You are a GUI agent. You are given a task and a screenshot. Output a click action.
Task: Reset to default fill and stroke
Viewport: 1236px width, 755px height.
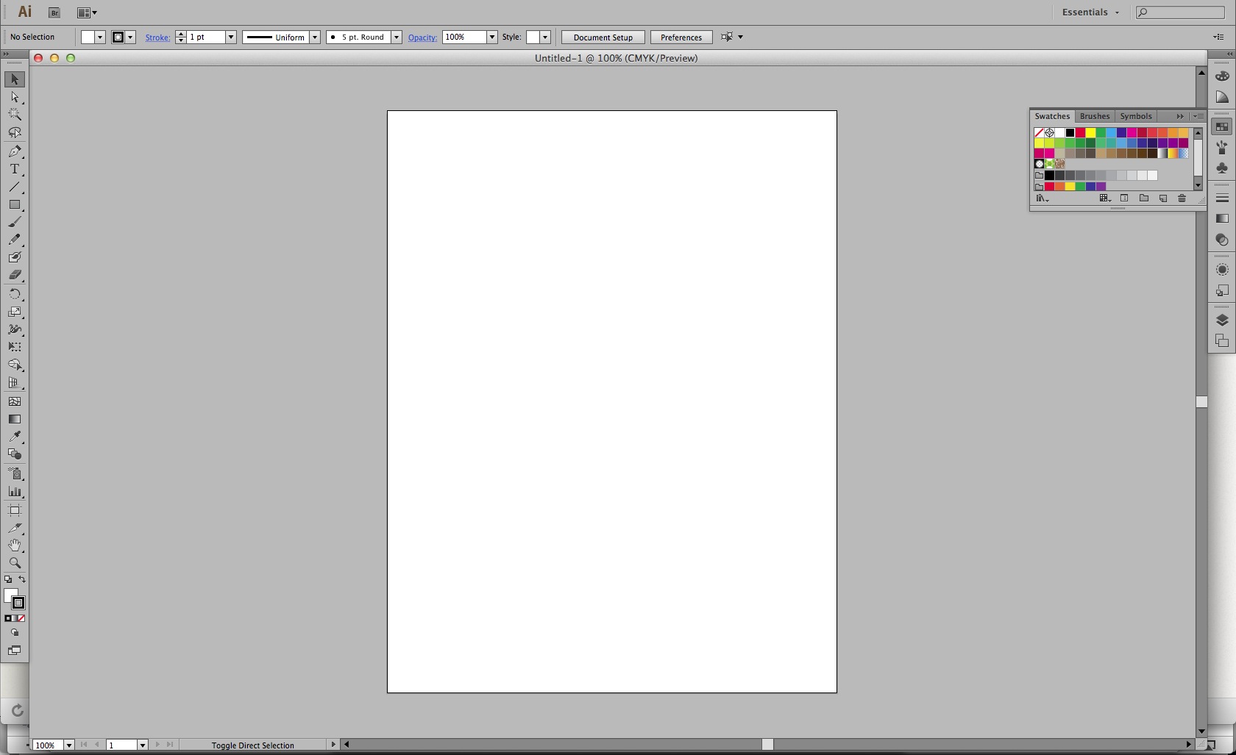click(8, 580)
